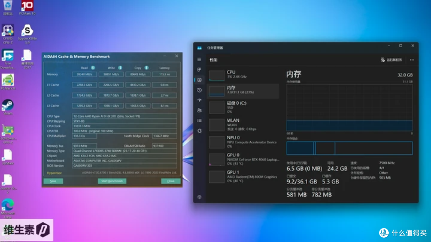This screenshot has width=431, height=242.
Task: Click the Memory Latency 115.5 ns cell
Action: [164, 74]
